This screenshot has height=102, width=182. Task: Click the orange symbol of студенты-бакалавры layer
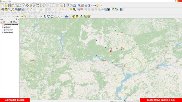(5, 24)
